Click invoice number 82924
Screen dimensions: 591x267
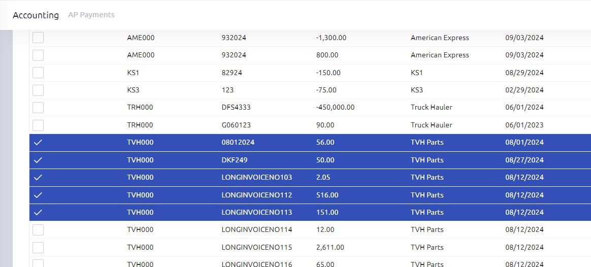pos(232,73)
